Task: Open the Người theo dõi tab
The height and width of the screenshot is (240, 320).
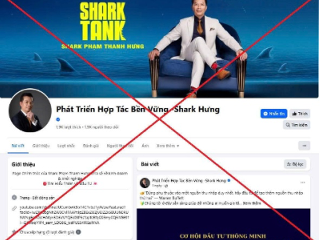Action: click(120, 145)
